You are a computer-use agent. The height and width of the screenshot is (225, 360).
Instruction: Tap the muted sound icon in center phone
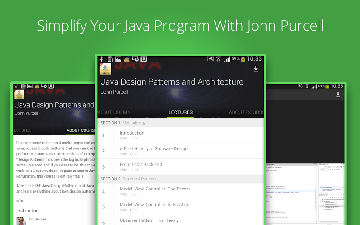[211, 59]
